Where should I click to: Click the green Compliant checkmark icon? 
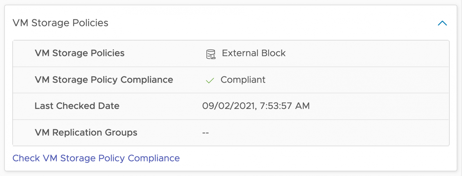[x=210, y=80]
